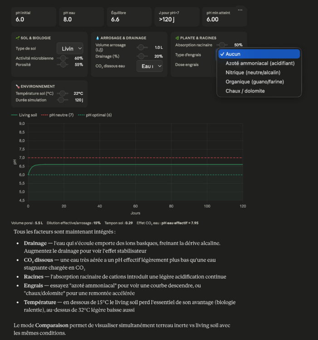Click the leaf icon beside Plante & Racines
Viewport: 318px width, 340px height.
[x=177, y=38]
